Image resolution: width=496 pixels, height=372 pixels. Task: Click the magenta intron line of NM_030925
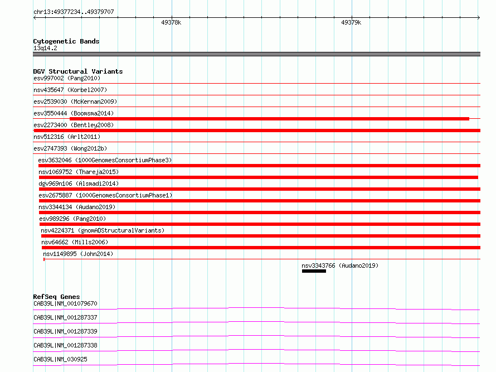[x=256, y=364]
